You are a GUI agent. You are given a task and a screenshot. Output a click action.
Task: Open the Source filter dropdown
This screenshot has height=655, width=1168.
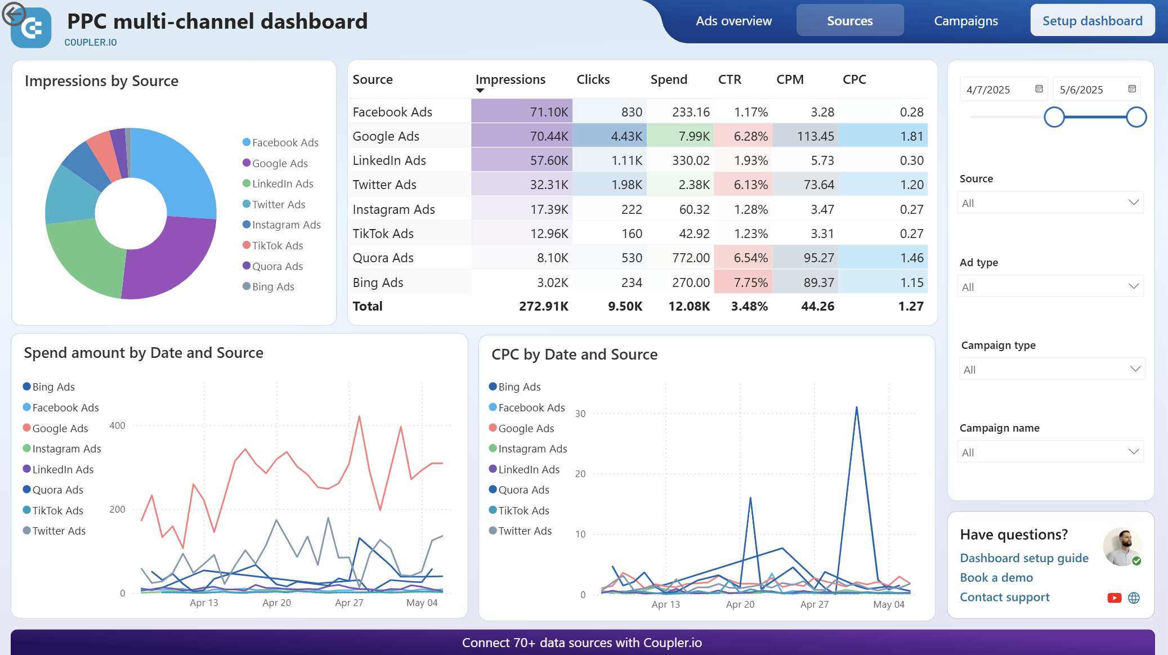pos(1050,203)
